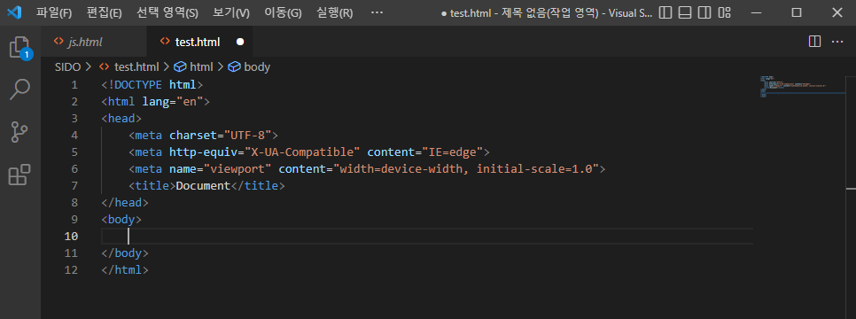Click SIDO in the breadcrumb
The height and width of the screenshot is (319, 856).
(67, 67)
